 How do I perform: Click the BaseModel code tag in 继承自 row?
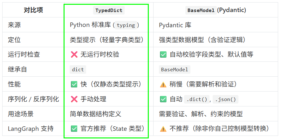click(175, 69)
